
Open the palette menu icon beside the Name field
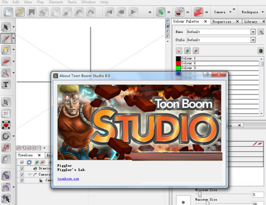coord(261,32)
